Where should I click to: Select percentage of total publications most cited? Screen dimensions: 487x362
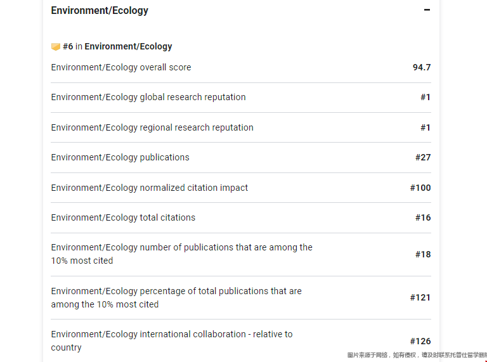tap(241, 298)
